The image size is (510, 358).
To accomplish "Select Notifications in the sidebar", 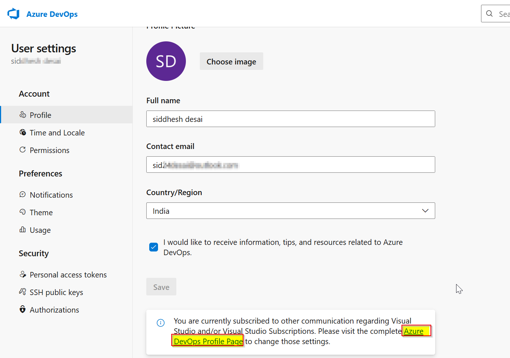I will 66,195.
